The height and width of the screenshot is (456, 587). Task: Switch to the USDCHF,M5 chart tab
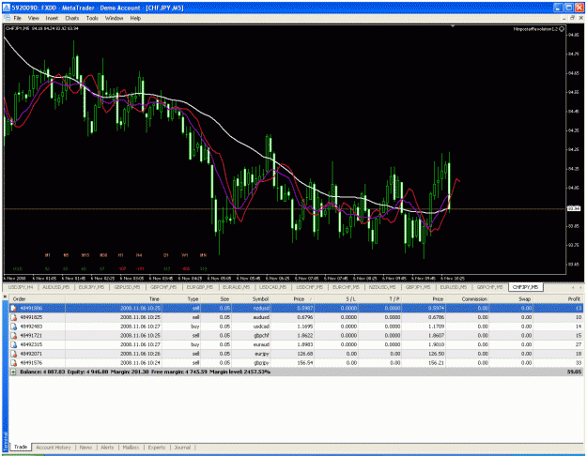tap(310, 287)
